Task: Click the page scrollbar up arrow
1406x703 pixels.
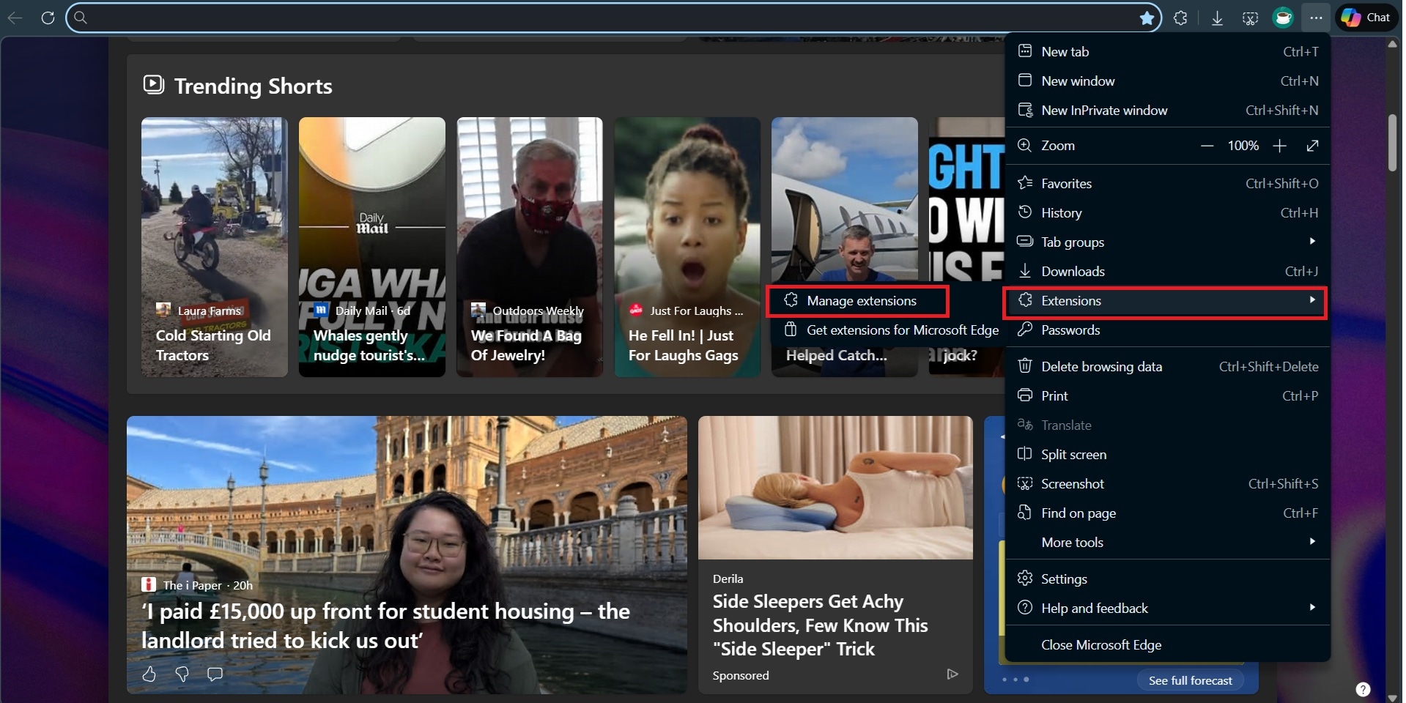Action: [x=1393, y=44]
